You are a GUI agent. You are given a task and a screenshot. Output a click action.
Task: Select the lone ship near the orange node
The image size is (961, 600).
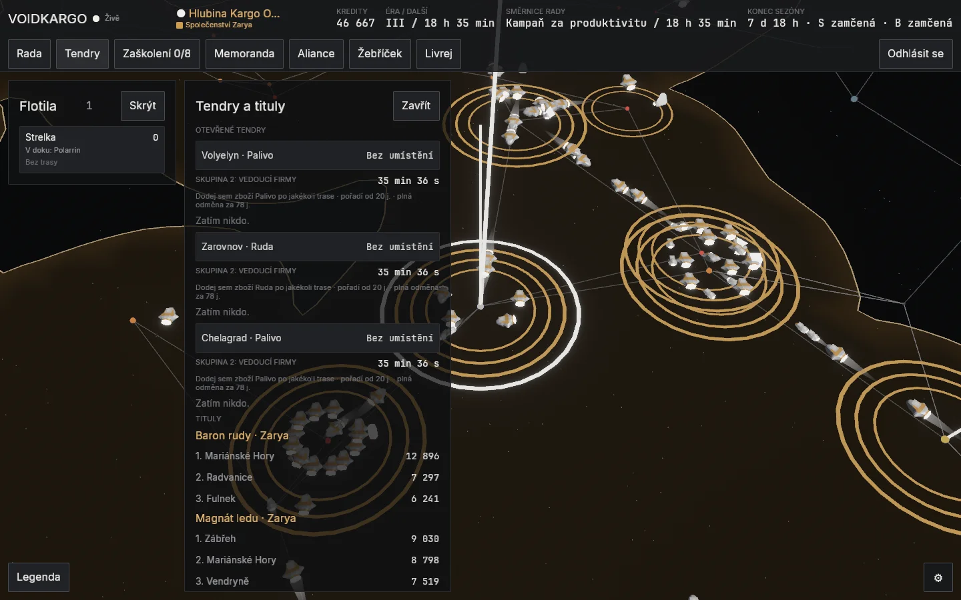click(x=168, y=316)
